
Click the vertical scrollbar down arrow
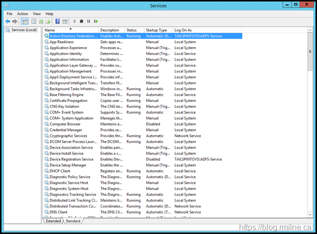(310, 214)
